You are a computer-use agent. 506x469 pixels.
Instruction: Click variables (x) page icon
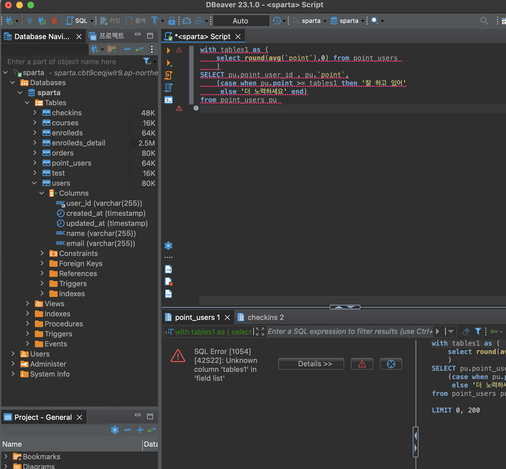168,294
